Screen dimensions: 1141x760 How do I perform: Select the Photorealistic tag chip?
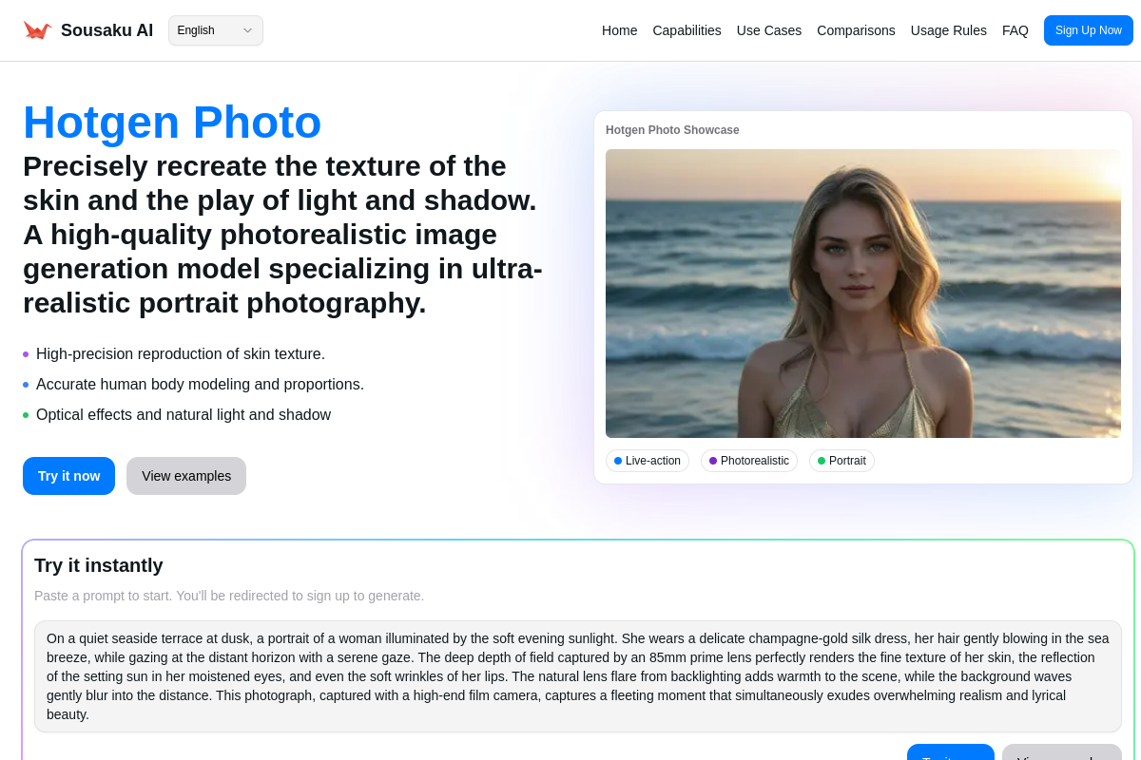tap(749, 461)
